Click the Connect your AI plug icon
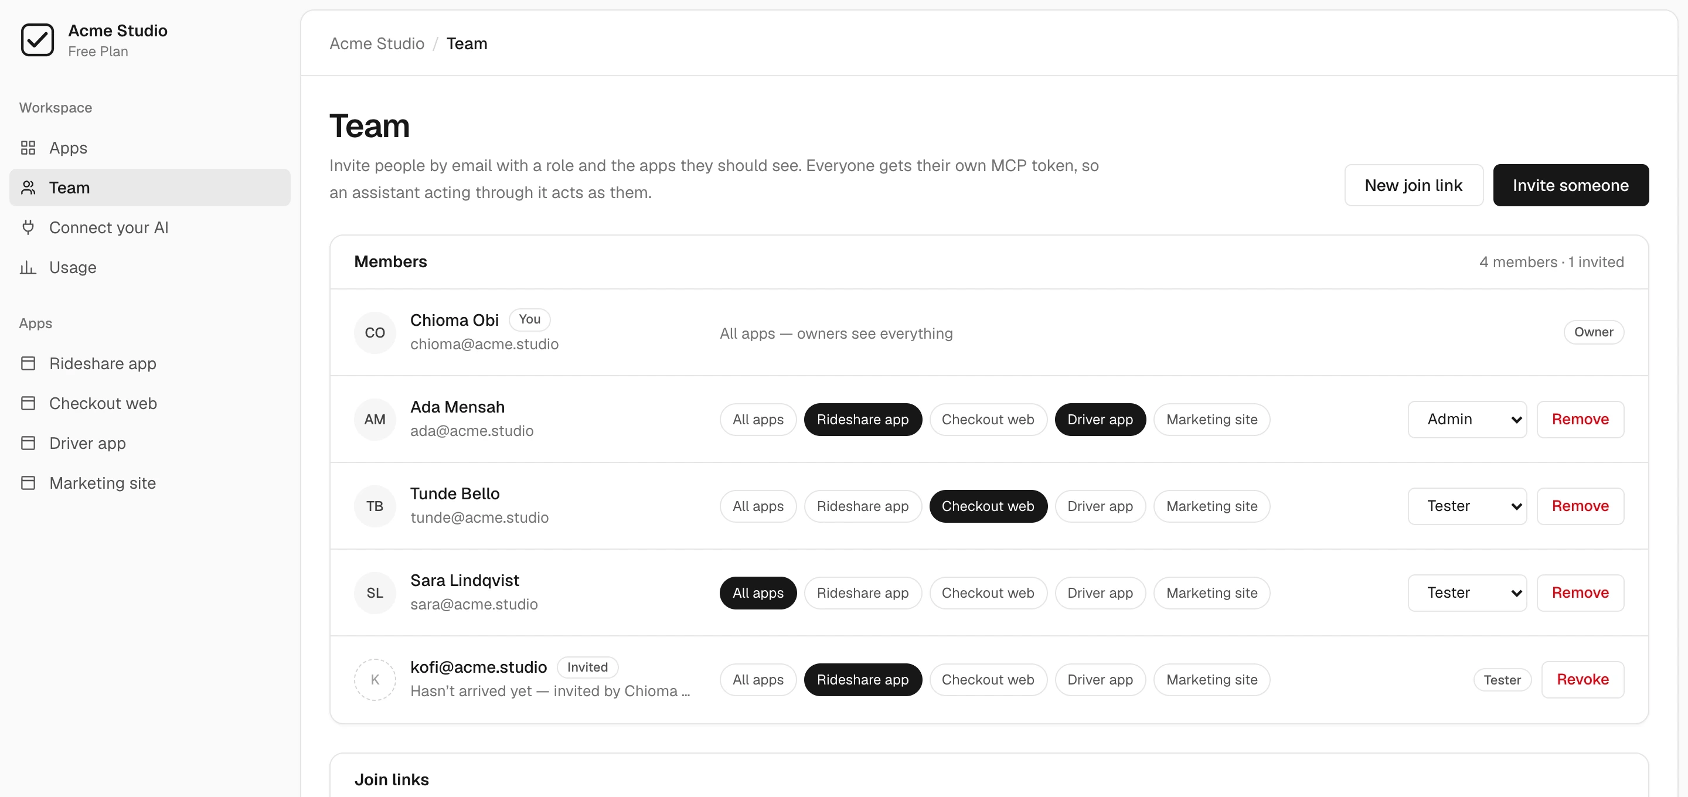This screenshot has height=797, width=1688. [28, 227]
